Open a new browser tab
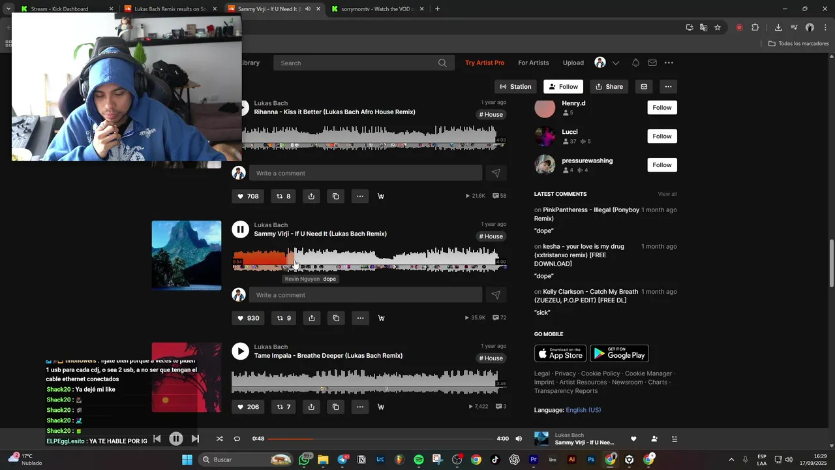The image size is (835, 470). point(437,9)
